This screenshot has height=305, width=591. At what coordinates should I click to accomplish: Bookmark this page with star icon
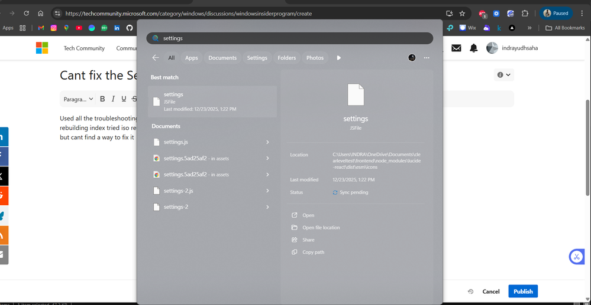coord(462,13)
